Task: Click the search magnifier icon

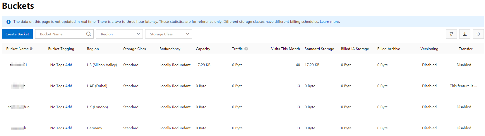Action: point(89,34)
